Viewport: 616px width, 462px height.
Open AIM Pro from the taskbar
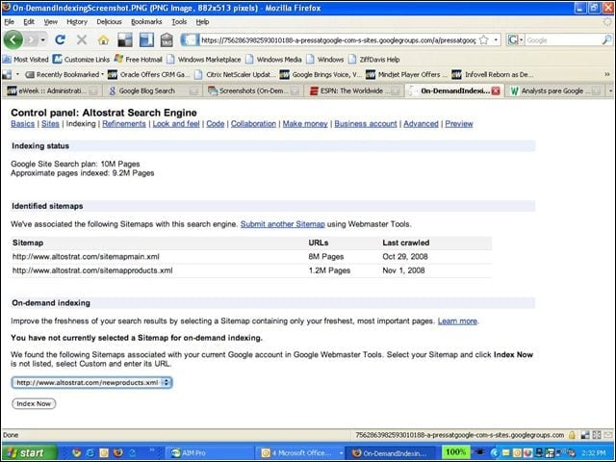point(209,453)
